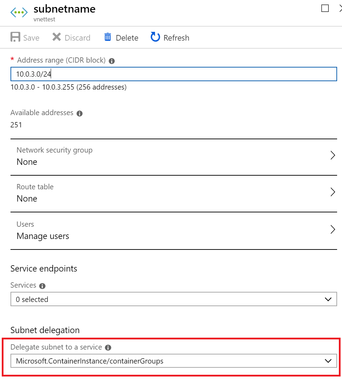
Task: Open the Delegate subnet to a service dropdown
Action: click(173, 361)
